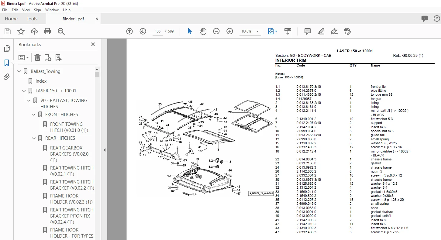Close the Bookmarks panel
441x240 pixels.
point(93,44)
